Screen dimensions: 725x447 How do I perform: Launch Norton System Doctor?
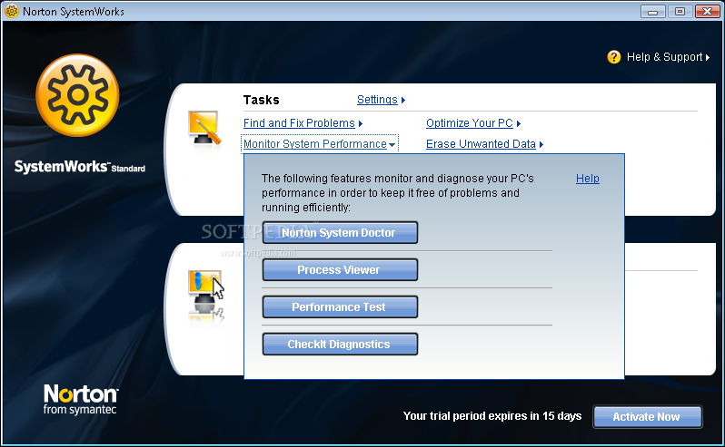pos(340,232)
